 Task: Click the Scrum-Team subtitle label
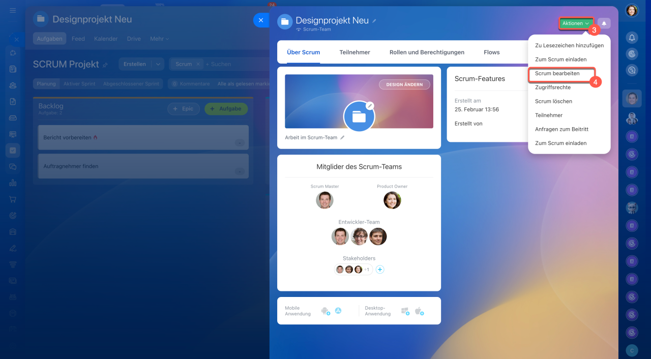[x=317, y=29]
